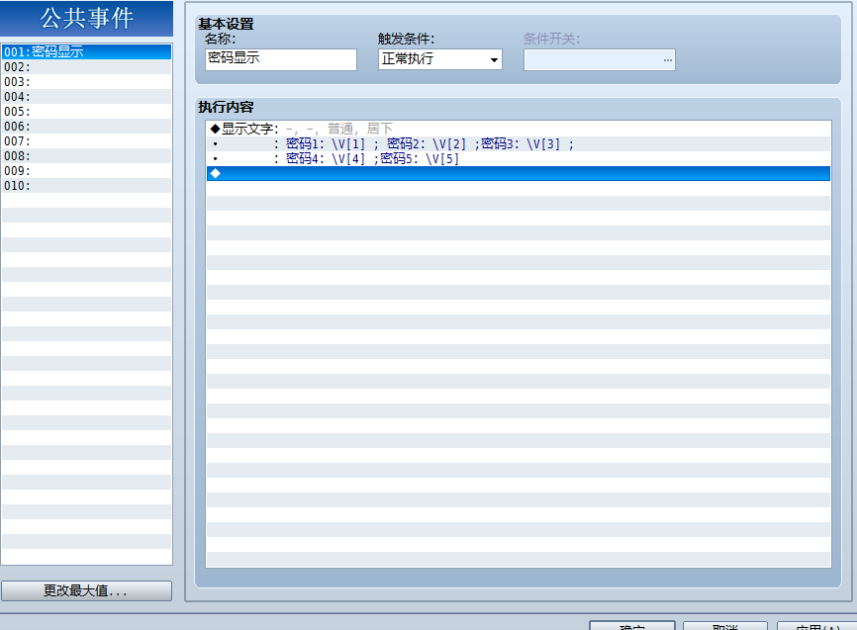Cancel with the 取消 button
The height and width of the screenshot is (630, 857).
[x=725, y=626]
